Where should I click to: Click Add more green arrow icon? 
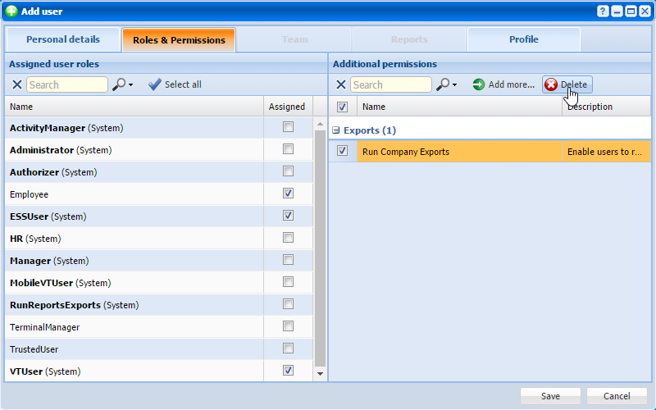479,84
